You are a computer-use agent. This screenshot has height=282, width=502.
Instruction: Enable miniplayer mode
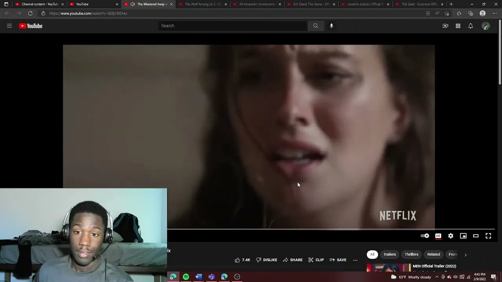click(463, 236)
